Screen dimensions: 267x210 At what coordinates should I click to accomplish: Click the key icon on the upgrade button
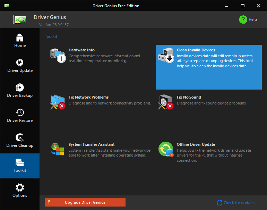pyautogui.click(x=49, y=202)
